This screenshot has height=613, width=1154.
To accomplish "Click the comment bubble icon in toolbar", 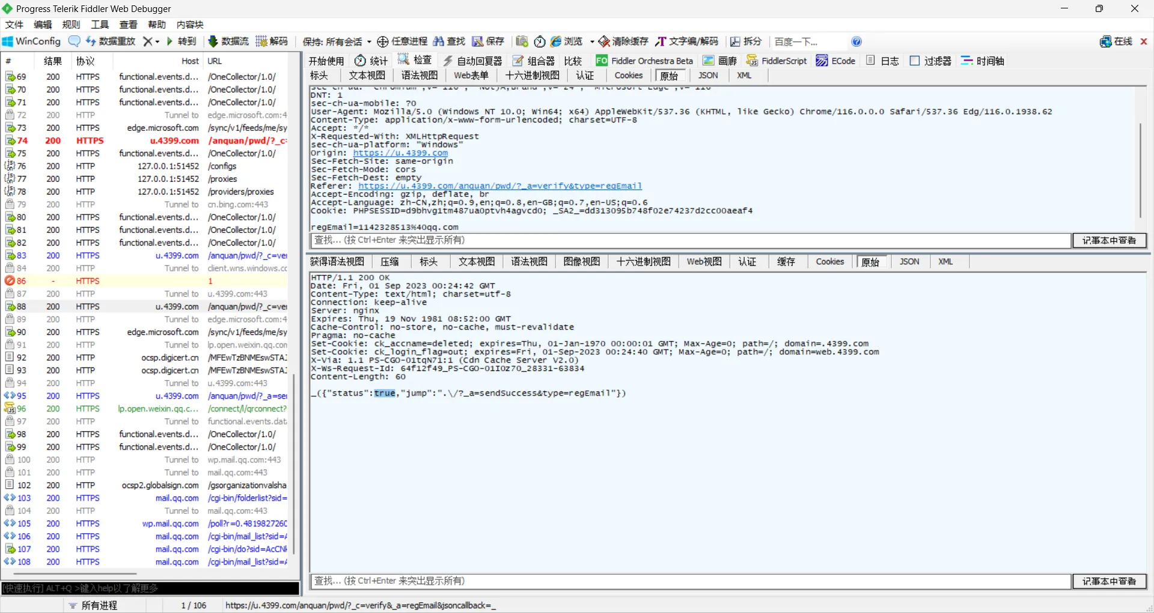I will tap(75, 41).
